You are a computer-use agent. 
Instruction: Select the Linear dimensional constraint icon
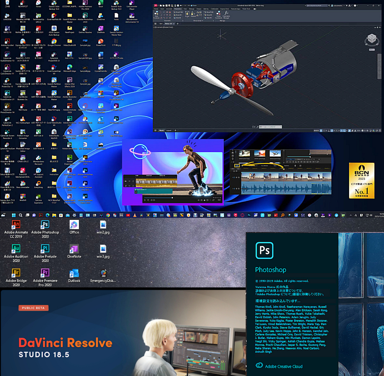(187, 15)
